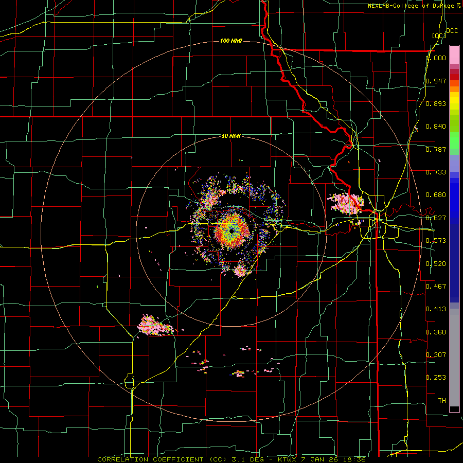463x463 pixels.
Task: Click the "50 NMI" range ring label
Action: (x=231, y=136)
